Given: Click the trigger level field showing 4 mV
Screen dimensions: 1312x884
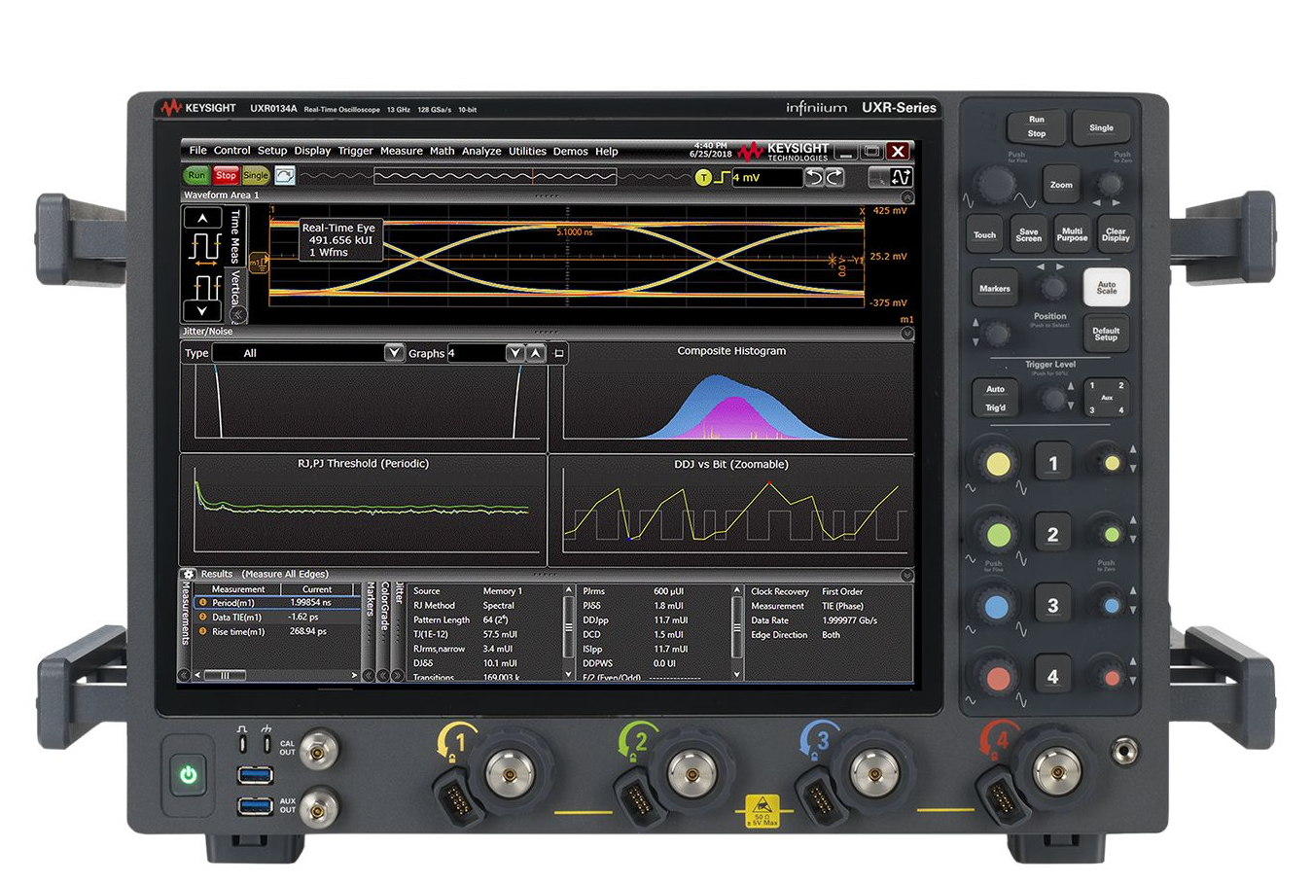Looking at the screenshot, I should pyautogui.click(x=766, y=178).
